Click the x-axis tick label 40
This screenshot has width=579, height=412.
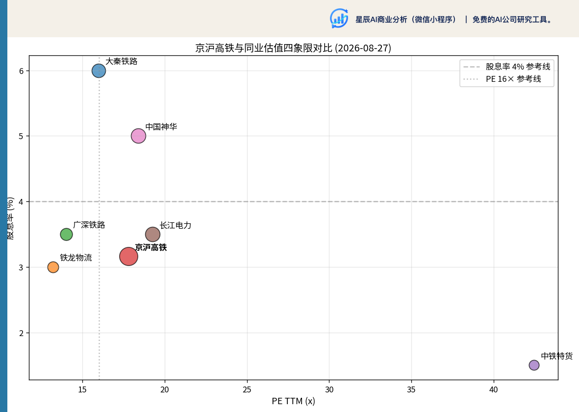point(493,389)
